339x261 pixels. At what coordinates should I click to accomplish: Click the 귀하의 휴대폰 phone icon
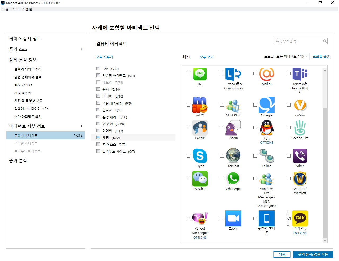(267, 218)
